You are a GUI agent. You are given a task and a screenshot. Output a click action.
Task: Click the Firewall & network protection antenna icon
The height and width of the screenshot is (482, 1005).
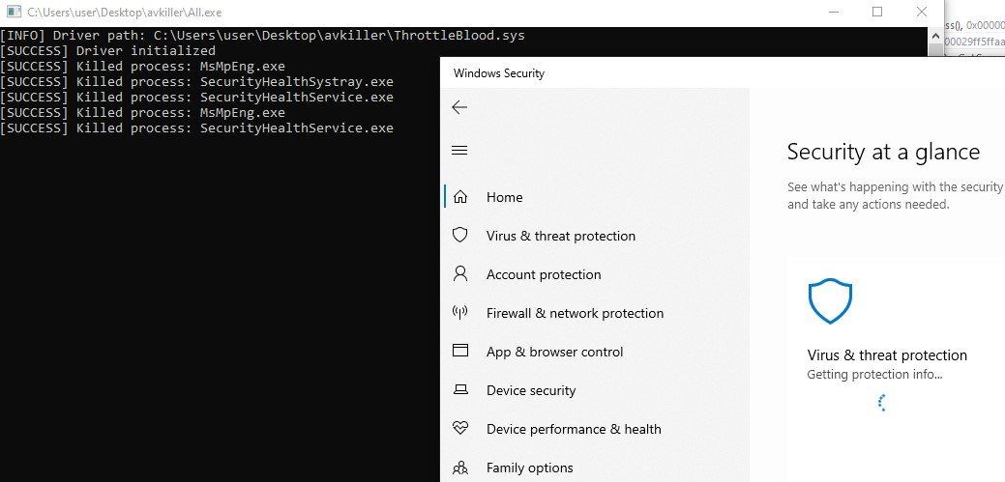[460, 313]
